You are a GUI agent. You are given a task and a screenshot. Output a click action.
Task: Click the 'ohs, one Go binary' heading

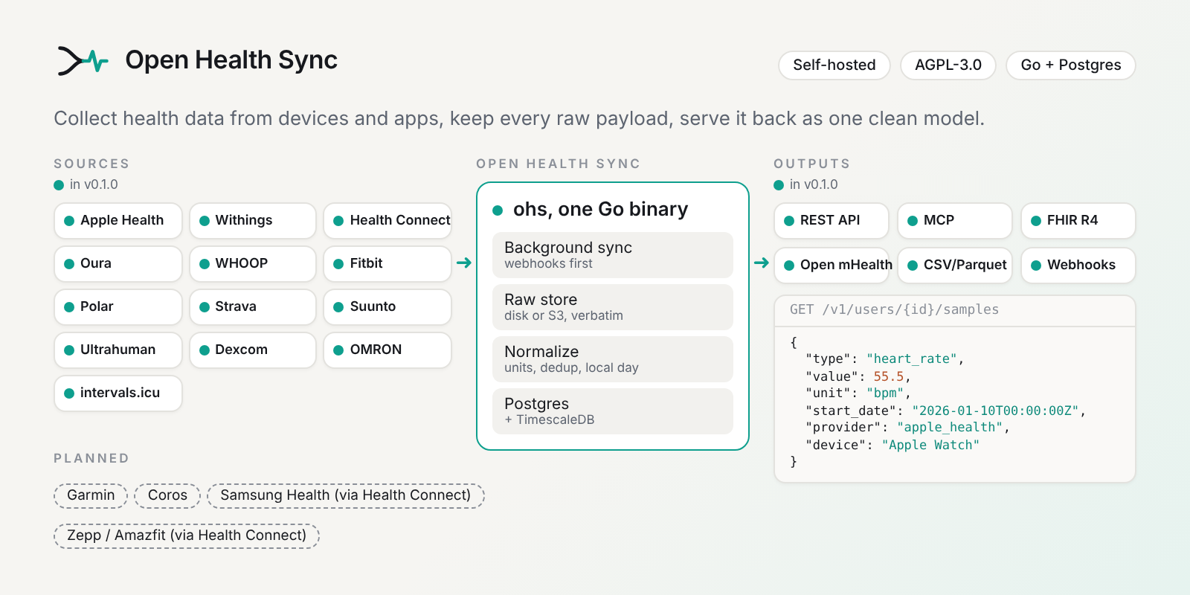click(x=600, y=210)
